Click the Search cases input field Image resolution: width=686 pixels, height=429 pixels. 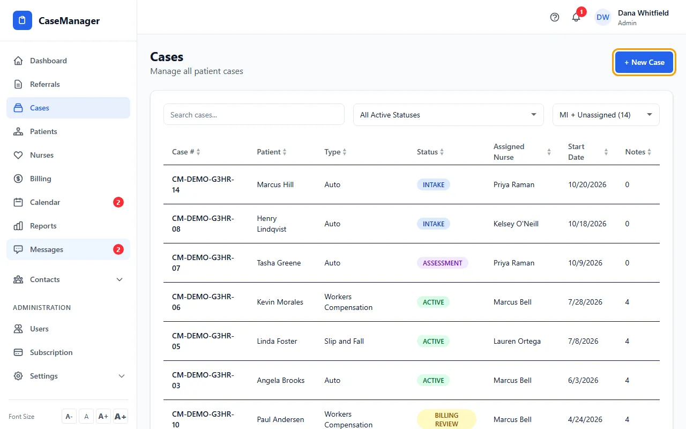[x=254, y=115]
